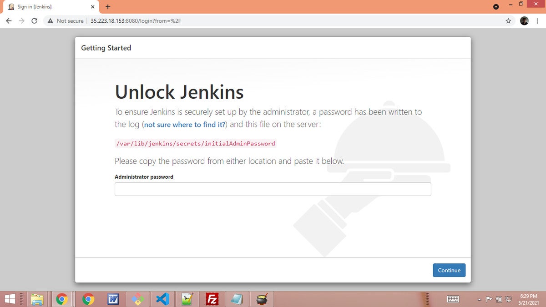Viewport: 546px width, 307px height.
Task: Open Notepad++ from the taskbar
Action: coord(187,299)
